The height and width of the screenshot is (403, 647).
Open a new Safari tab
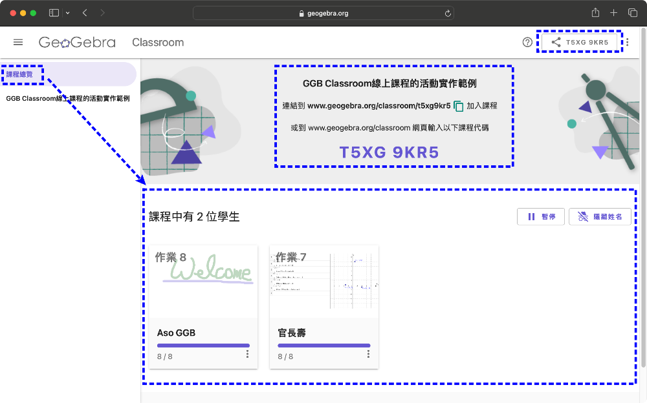point(613,13)
